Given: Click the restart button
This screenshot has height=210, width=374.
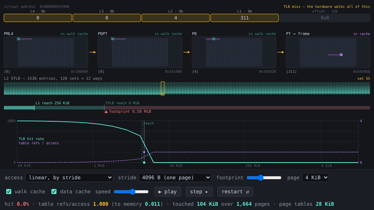Looking at the screenshot, I should (x=235, y=192).
